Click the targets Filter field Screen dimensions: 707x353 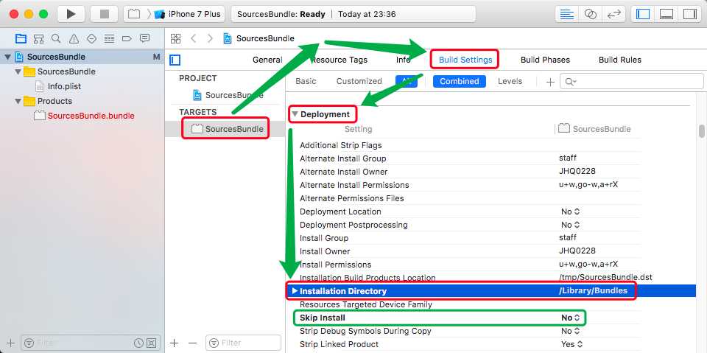point(243,343)
